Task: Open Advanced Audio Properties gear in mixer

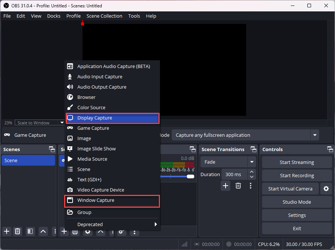Action: pos(121,232)
